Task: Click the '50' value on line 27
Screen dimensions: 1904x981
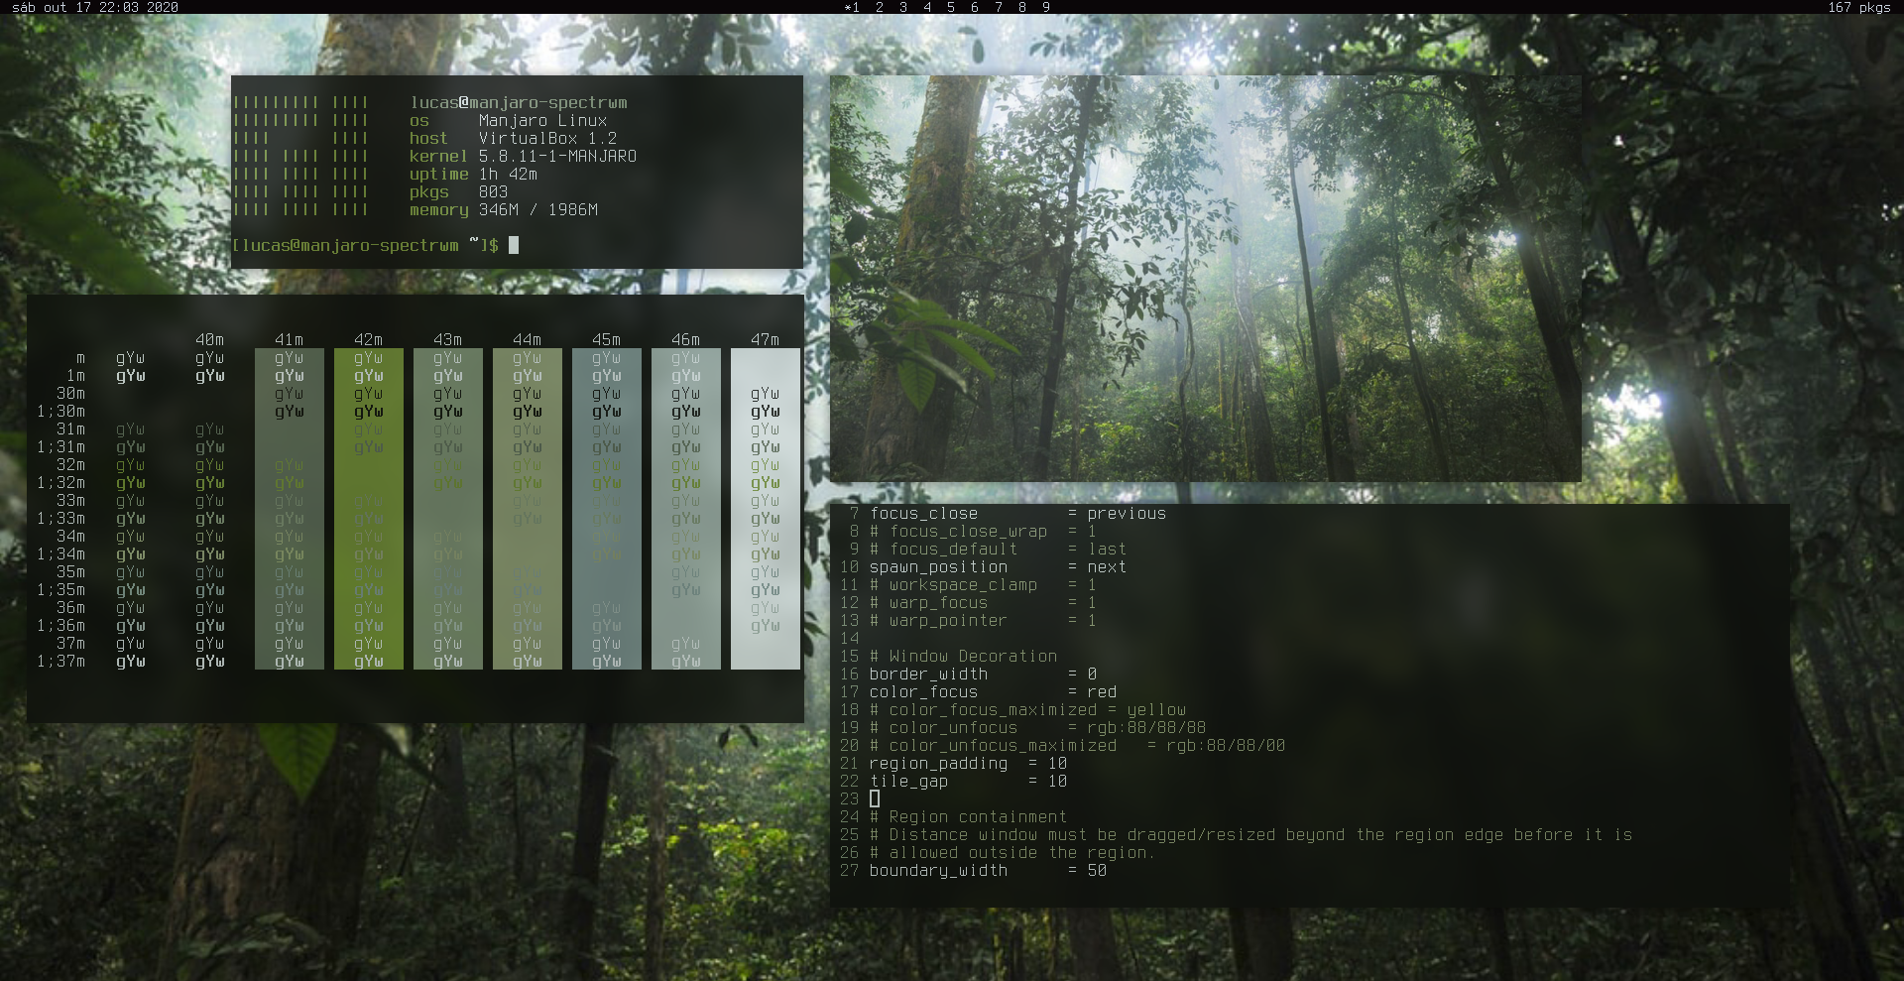Action: pos(1097,870)
